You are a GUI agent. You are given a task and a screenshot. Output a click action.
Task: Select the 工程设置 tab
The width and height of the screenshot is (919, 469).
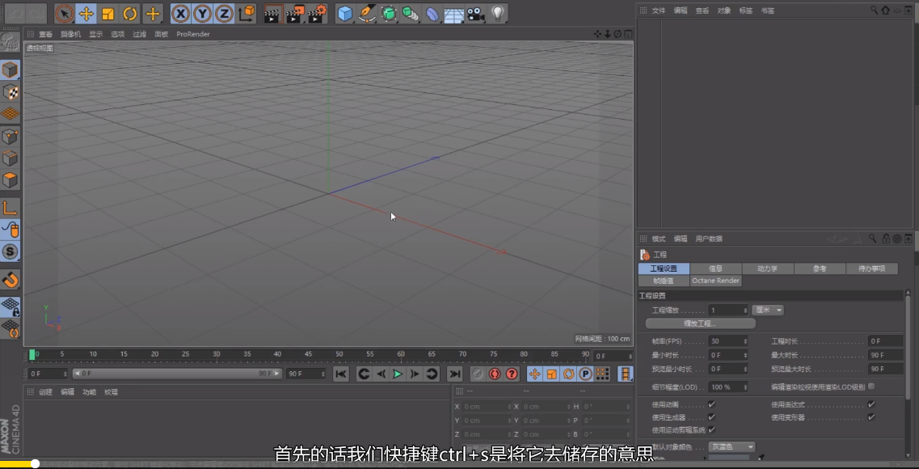[x=664, y=268]
